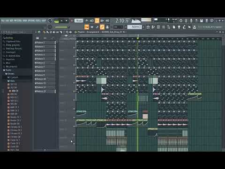This screenshot has height=169, width=225.
Task: Toggle the metronome icon
Action: (87, 21)
